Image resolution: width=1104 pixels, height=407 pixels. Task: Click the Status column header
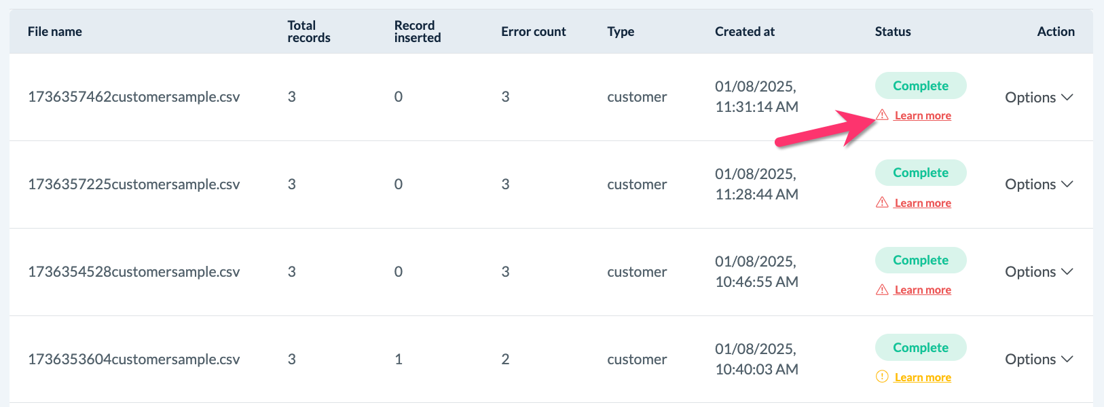[892, 32]
